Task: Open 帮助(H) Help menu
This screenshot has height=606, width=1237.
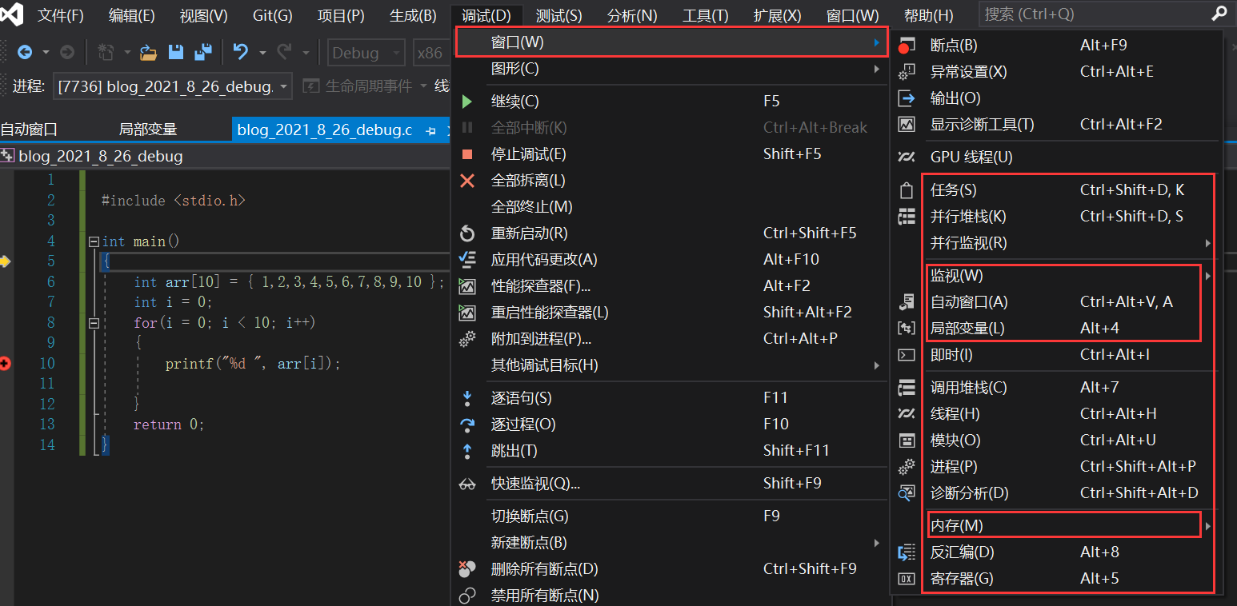Action: pyautogui.click(x=928, y=15)
